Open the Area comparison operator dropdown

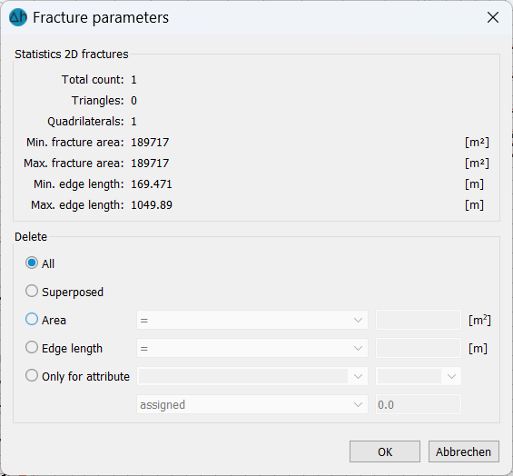point(252,320)
